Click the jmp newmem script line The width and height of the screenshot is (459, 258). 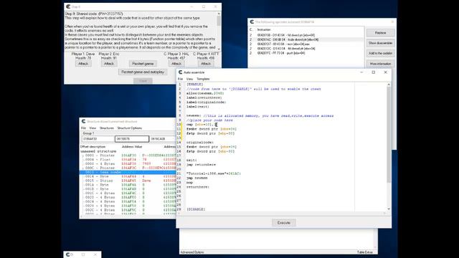(197, 178)
